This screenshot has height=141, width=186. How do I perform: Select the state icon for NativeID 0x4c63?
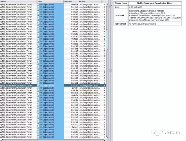(38, 78)
